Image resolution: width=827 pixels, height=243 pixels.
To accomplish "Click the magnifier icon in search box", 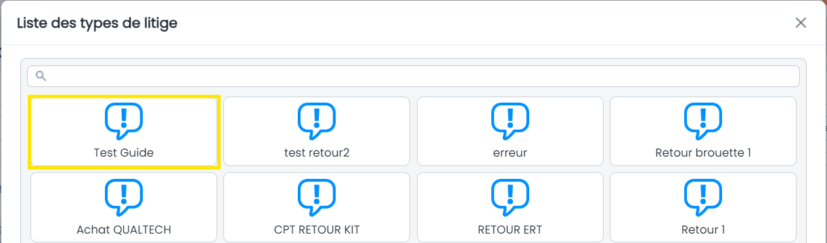I will click(x=41, y=76).
